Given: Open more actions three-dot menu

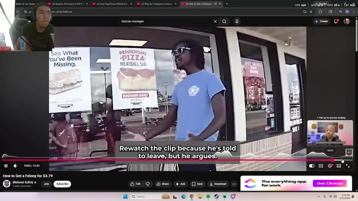Looking at the screenshot, I should 234,184.
